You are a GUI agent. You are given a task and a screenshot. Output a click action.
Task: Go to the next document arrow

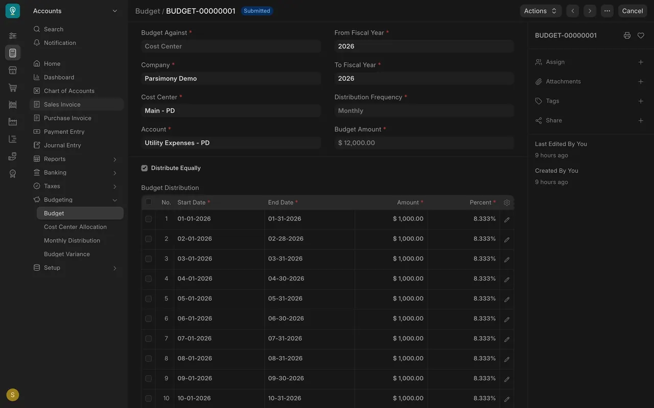[590, 11]
